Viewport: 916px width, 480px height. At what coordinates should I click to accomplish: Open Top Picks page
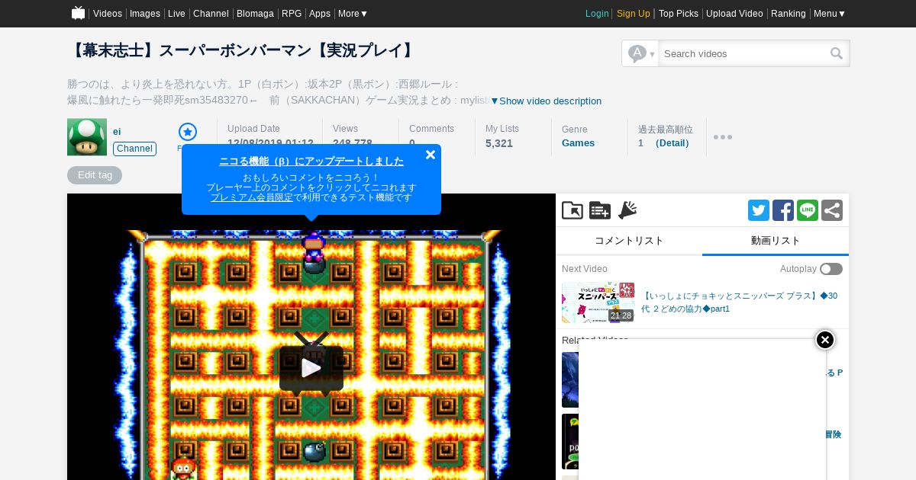click(679, 14)
